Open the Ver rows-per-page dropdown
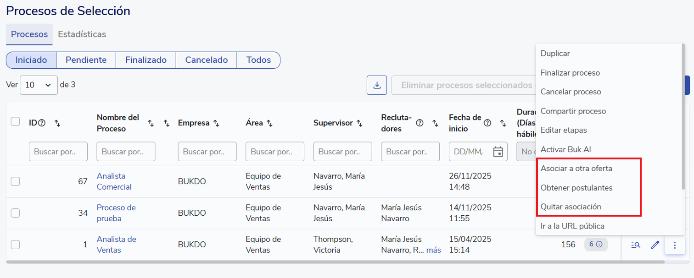Viewport: 694px width, 278px height. 39,85
